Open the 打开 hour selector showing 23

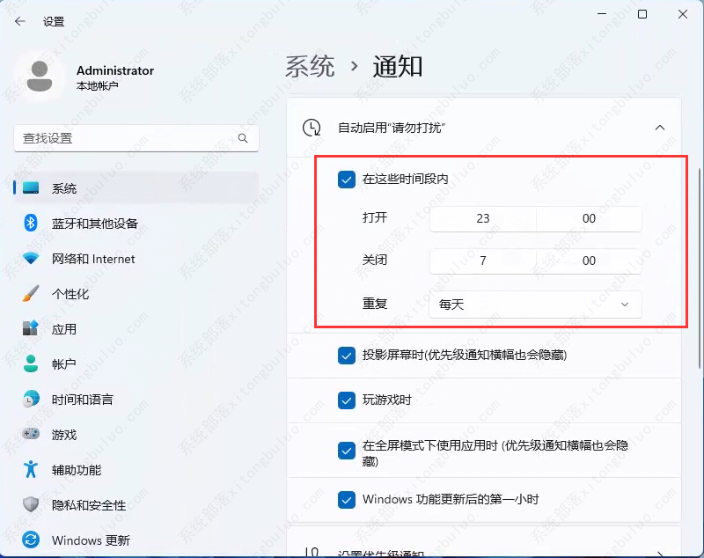482,218
